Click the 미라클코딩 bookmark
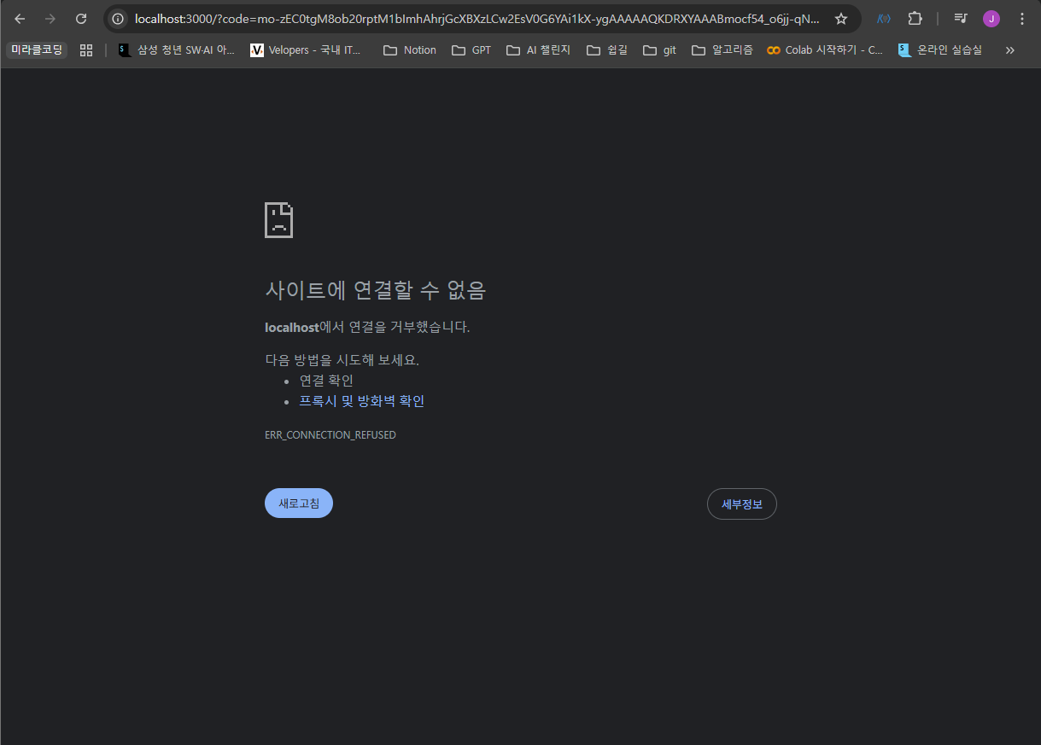The width and height of the screenshot is (1041, 745). click(37, 50)
